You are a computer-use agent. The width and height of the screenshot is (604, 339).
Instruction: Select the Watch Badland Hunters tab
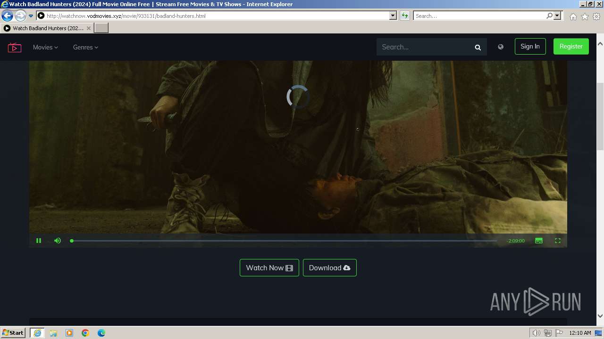47,28
